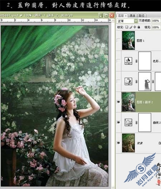Viewport: 161px width, 189px height.
Task: Click the 图层 1 副本 2 layer name
Action: coord(145,102)
